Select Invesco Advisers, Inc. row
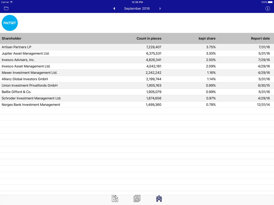Viewport: 274px width, 205px height. 137,60
